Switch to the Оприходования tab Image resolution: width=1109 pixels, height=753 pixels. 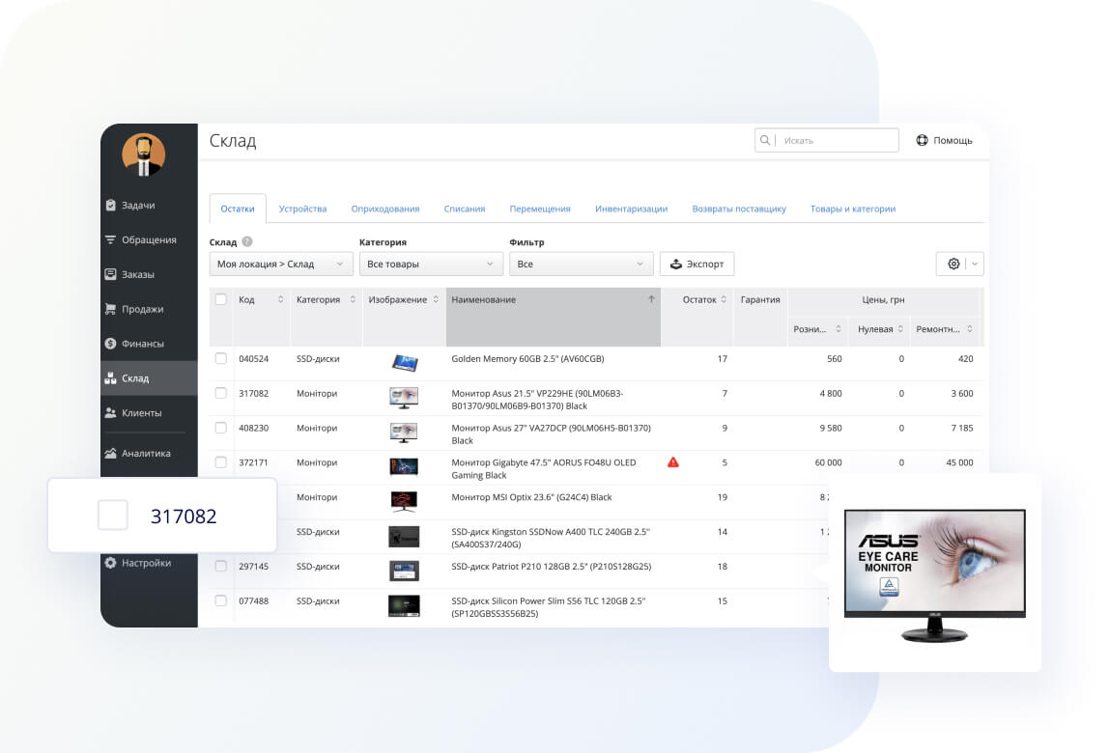coord(385,209)
